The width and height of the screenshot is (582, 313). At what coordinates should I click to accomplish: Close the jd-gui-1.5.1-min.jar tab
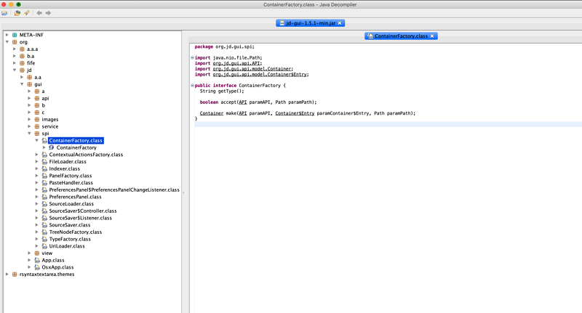tap(340, 23)
